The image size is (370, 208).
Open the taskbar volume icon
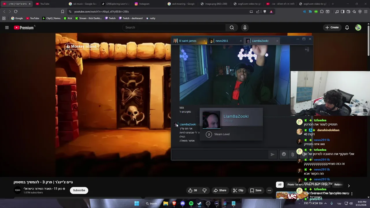(x=351, y=203)
